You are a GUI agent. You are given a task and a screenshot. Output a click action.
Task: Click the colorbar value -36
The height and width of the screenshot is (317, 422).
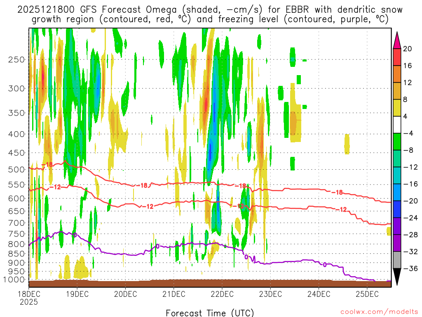click(x=410, y=268)
